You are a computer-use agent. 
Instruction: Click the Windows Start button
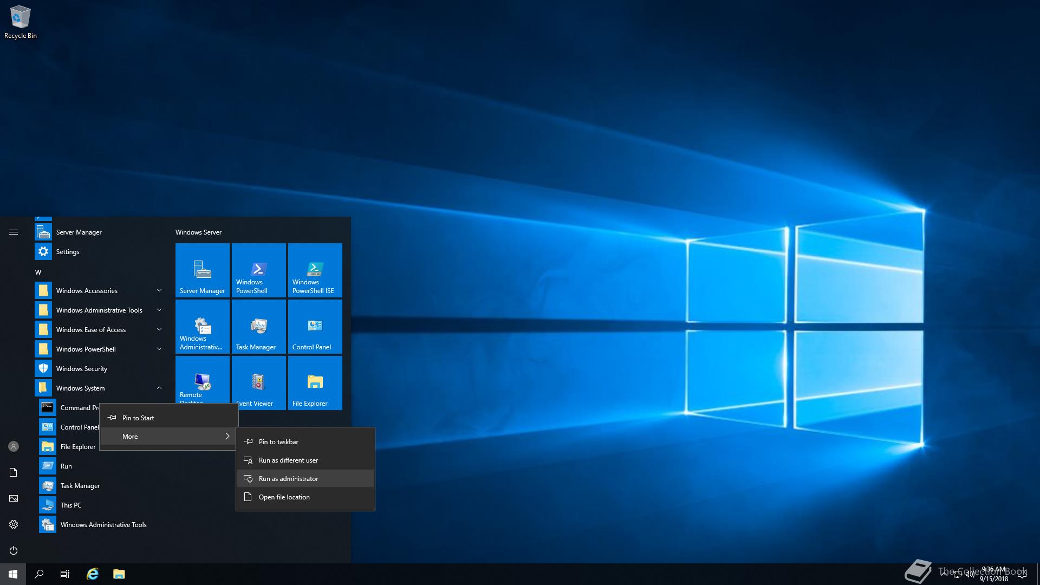(13, 574)
